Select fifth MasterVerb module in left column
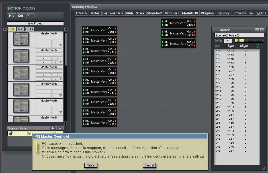Image resolution: width=268 pixels, height=173 pixels. (x=99, y=71)
